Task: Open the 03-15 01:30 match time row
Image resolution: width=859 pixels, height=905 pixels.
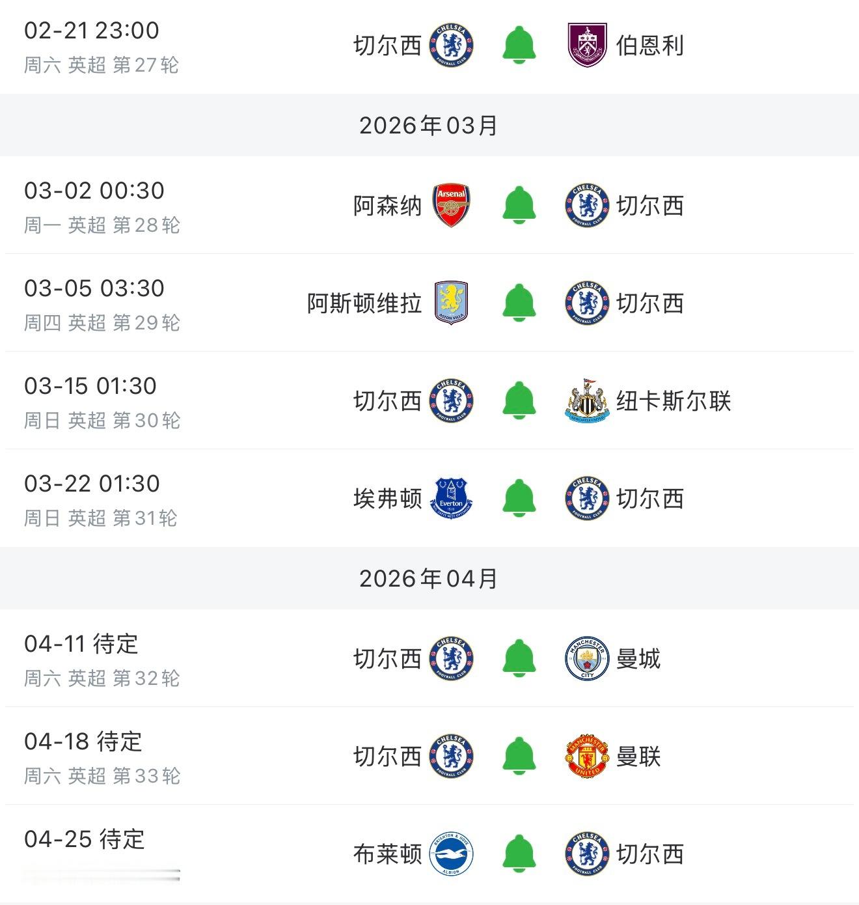Action: 90,386
